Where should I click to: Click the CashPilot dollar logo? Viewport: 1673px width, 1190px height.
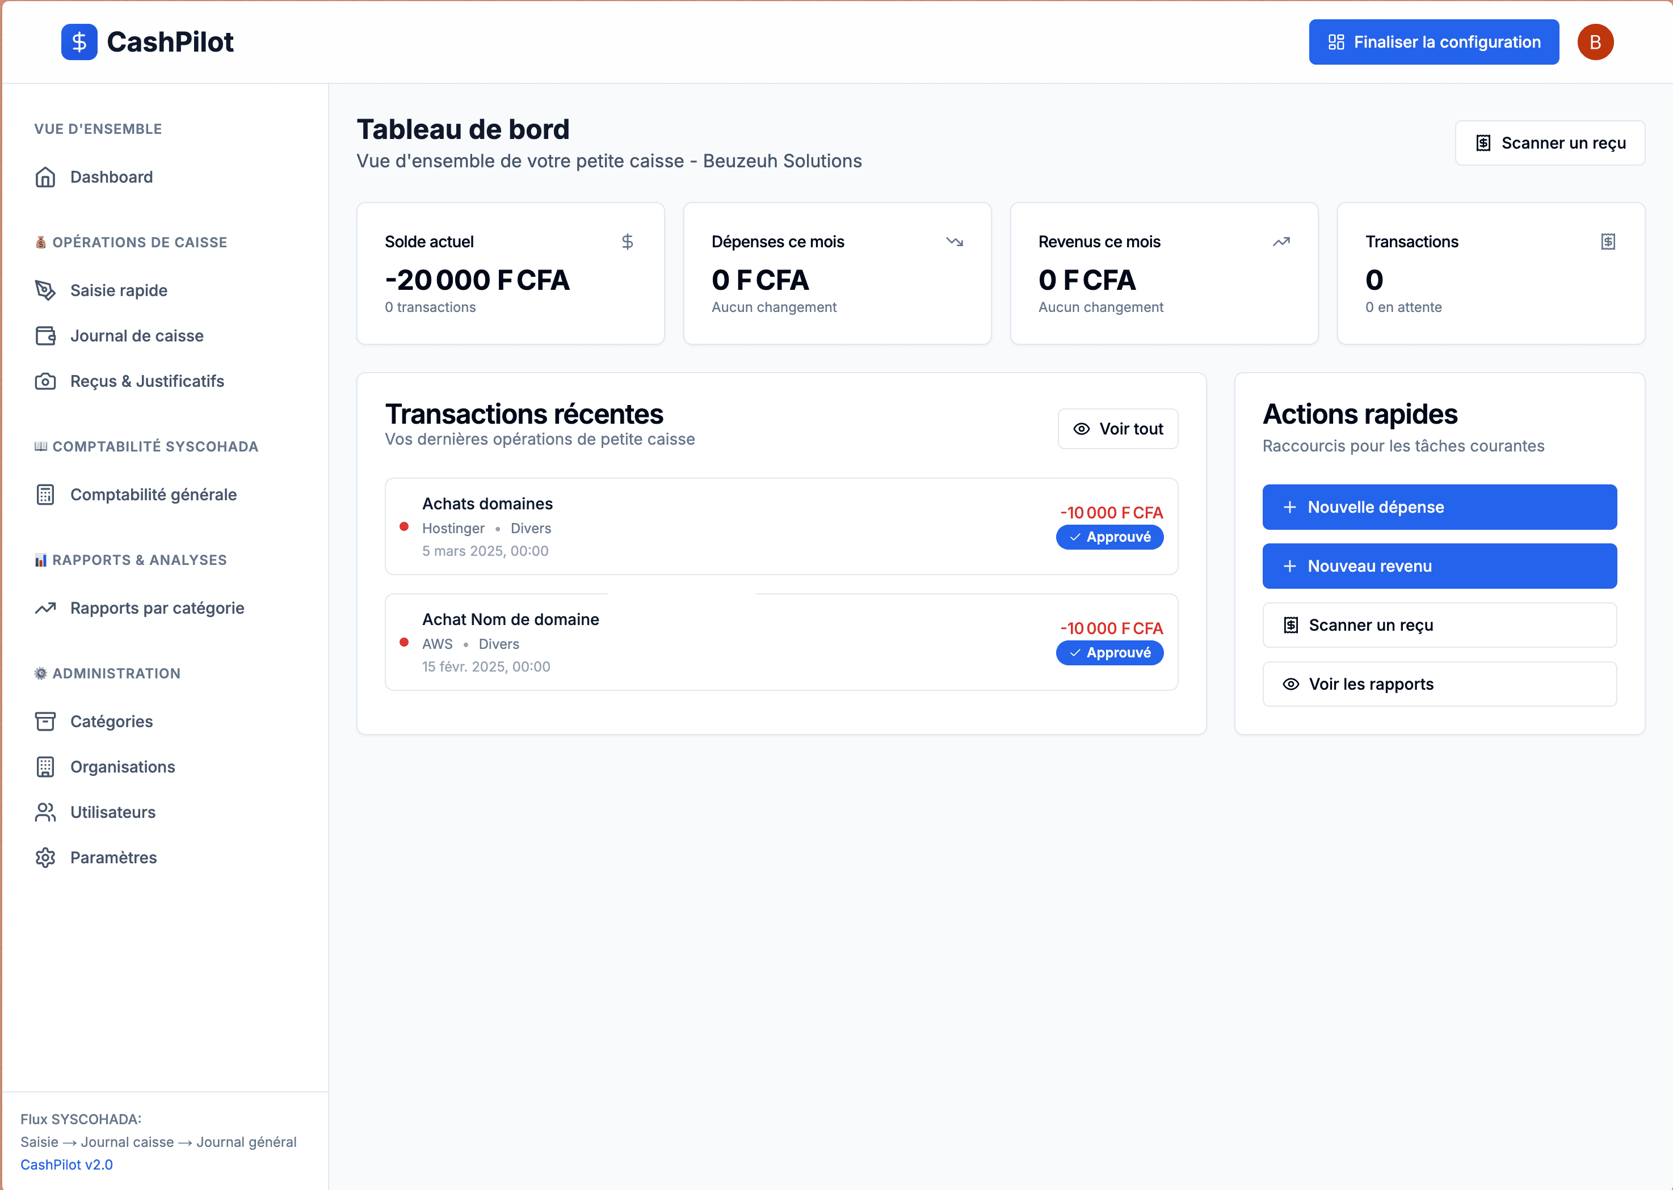click(x=79, y=42)
